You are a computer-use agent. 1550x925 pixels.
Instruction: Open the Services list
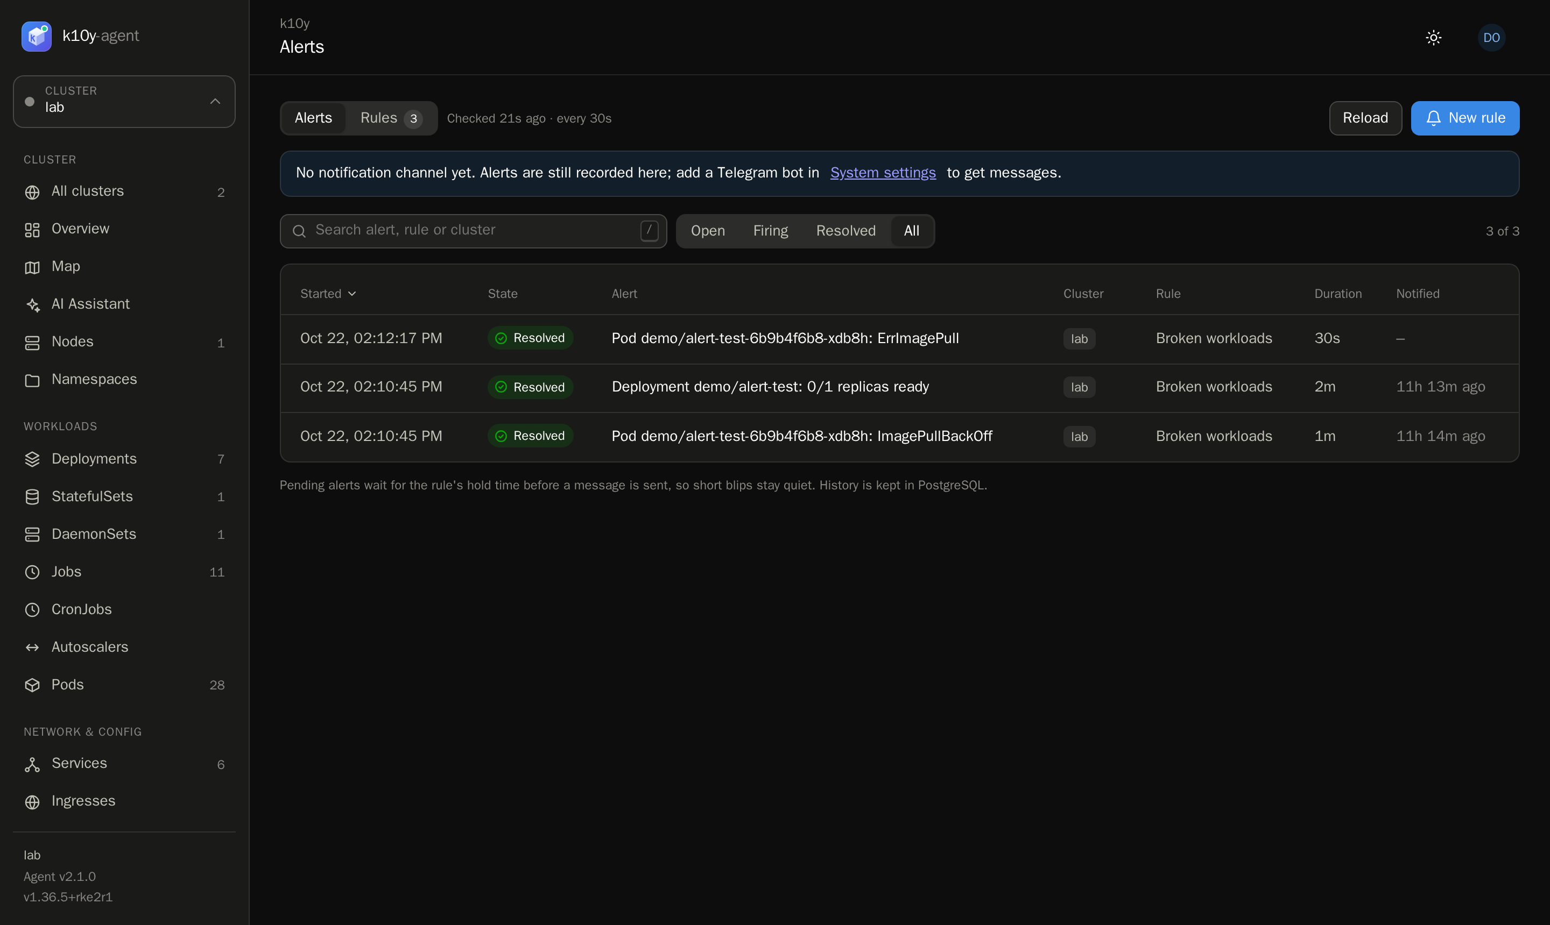tap(124, 764)
